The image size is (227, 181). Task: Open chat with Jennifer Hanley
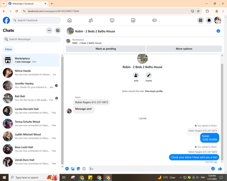tap(30, 86)
